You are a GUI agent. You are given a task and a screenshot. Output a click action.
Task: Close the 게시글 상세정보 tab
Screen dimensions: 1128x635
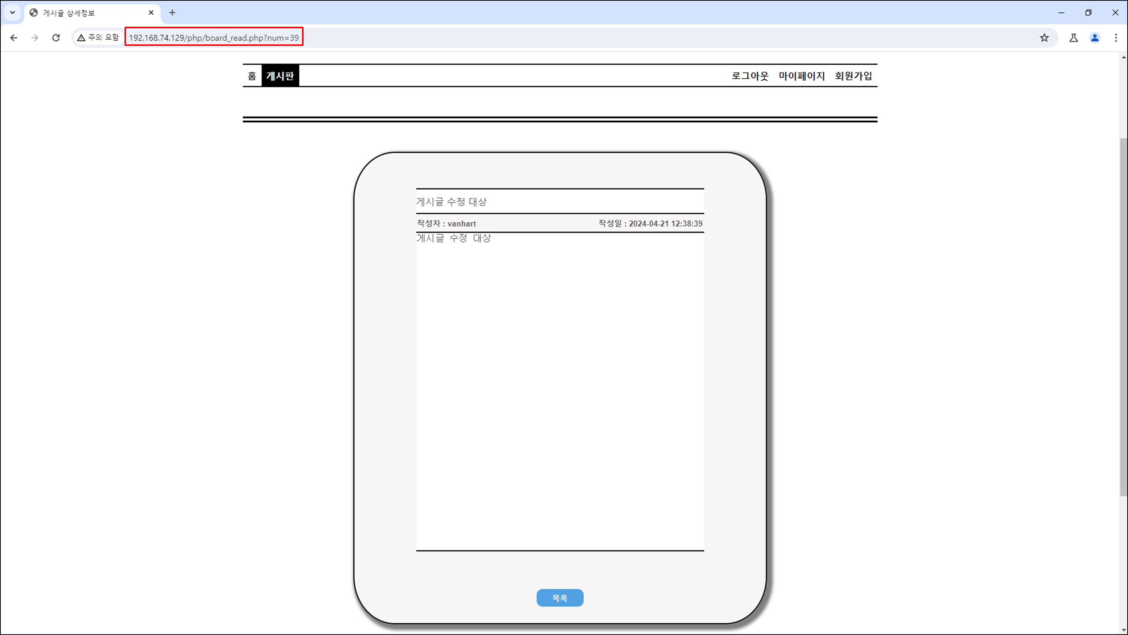coord(151,13)
